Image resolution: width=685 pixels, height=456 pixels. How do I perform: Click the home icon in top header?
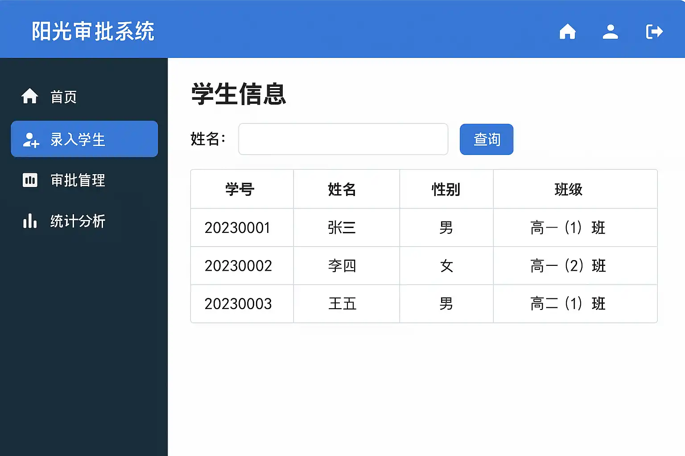[x=567, y=32]
